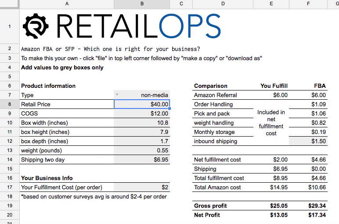This screenshot has height=224, width=339.
Task: Click the 'Retail Price' label cell
Action: [x=67, y=104]
